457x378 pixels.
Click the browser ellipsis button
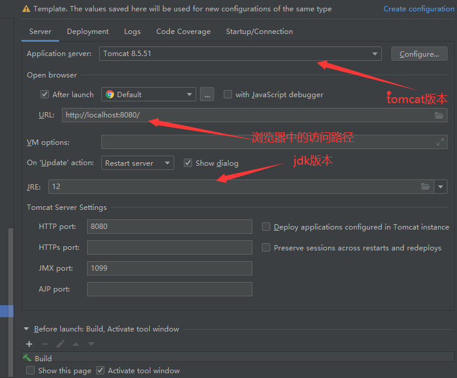207,94
